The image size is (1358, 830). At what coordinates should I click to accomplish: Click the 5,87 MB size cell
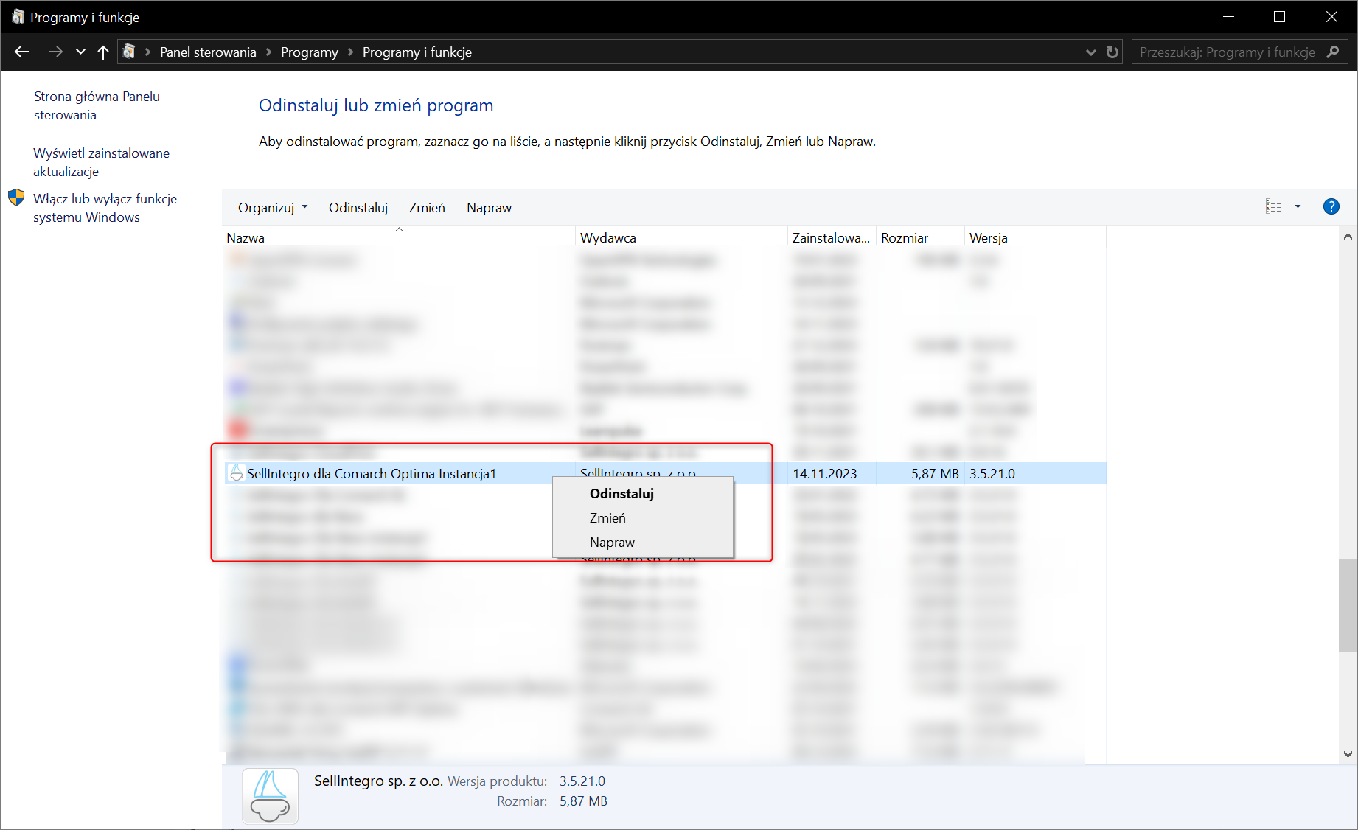point(935,474)
